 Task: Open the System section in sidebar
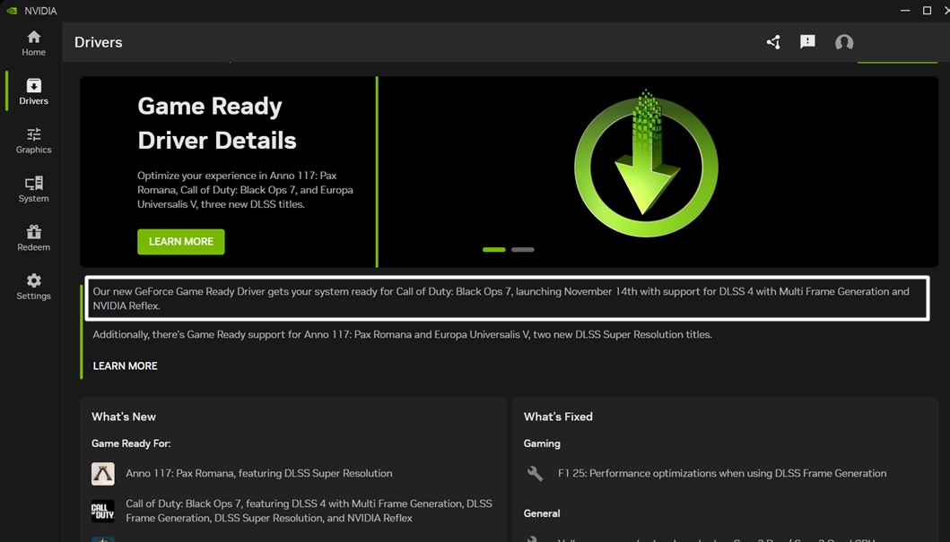pyautogui.click(x=33, y=189)
